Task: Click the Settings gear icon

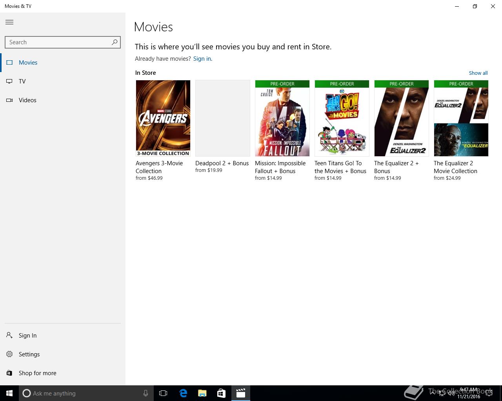Action: [9, 354]
